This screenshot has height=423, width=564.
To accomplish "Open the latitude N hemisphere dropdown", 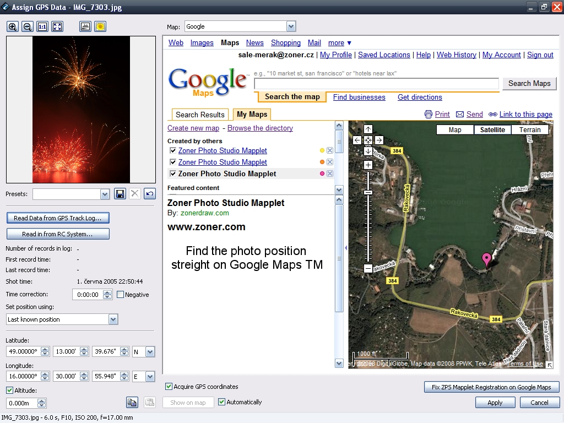I will [x=150, y=352].
